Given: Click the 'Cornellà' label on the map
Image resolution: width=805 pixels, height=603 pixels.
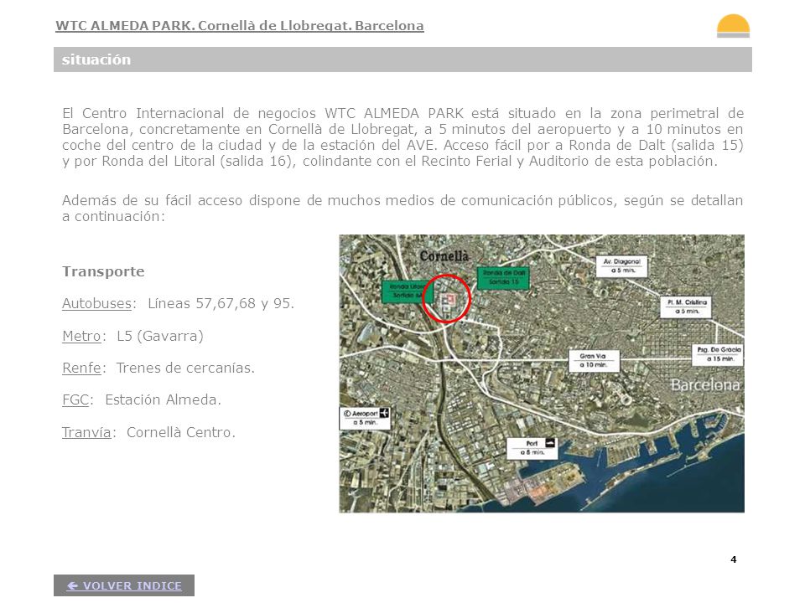Looking at the screenshot, I should coord(444,256).
